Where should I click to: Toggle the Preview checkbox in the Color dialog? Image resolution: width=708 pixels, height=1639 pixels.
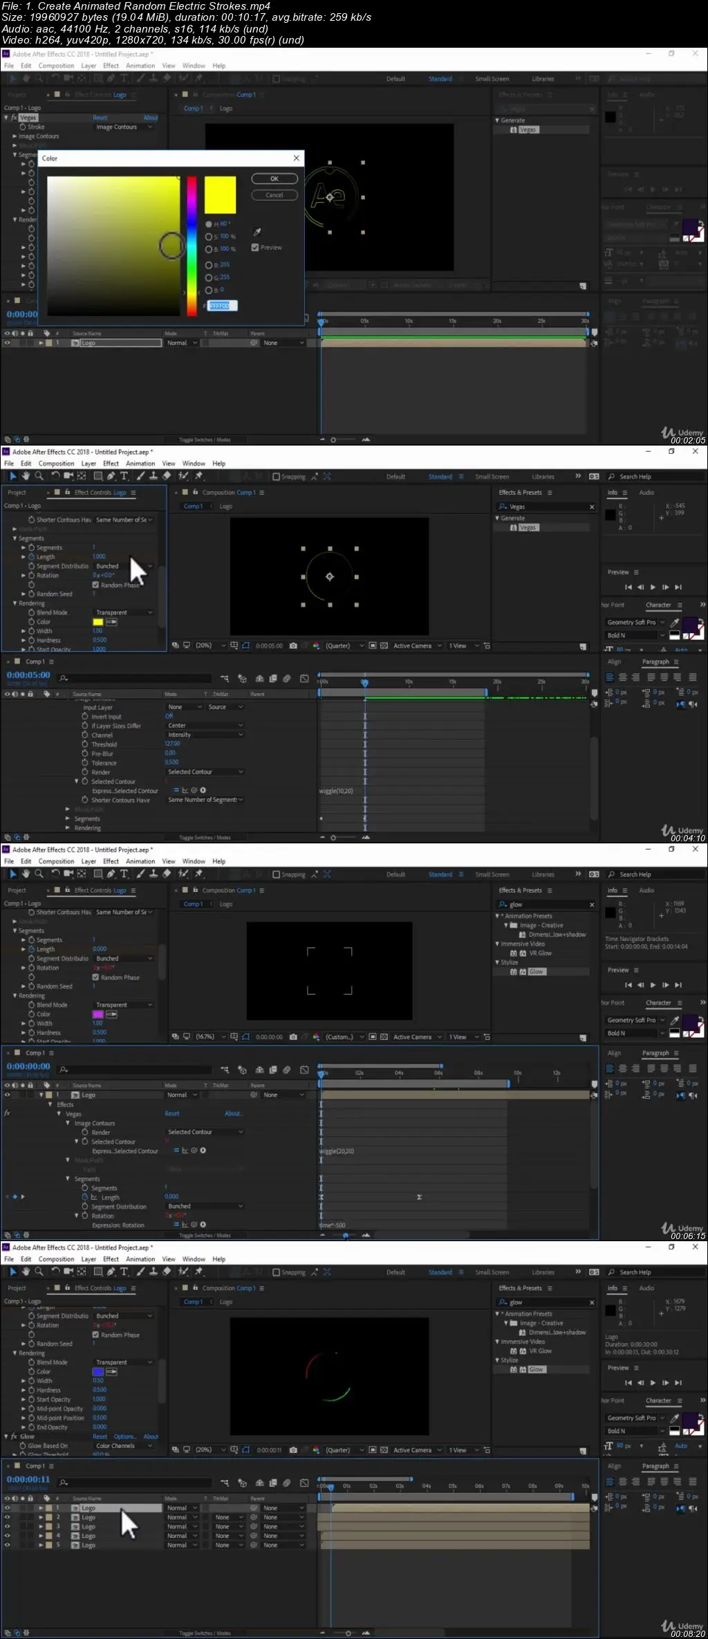point(255,247)
